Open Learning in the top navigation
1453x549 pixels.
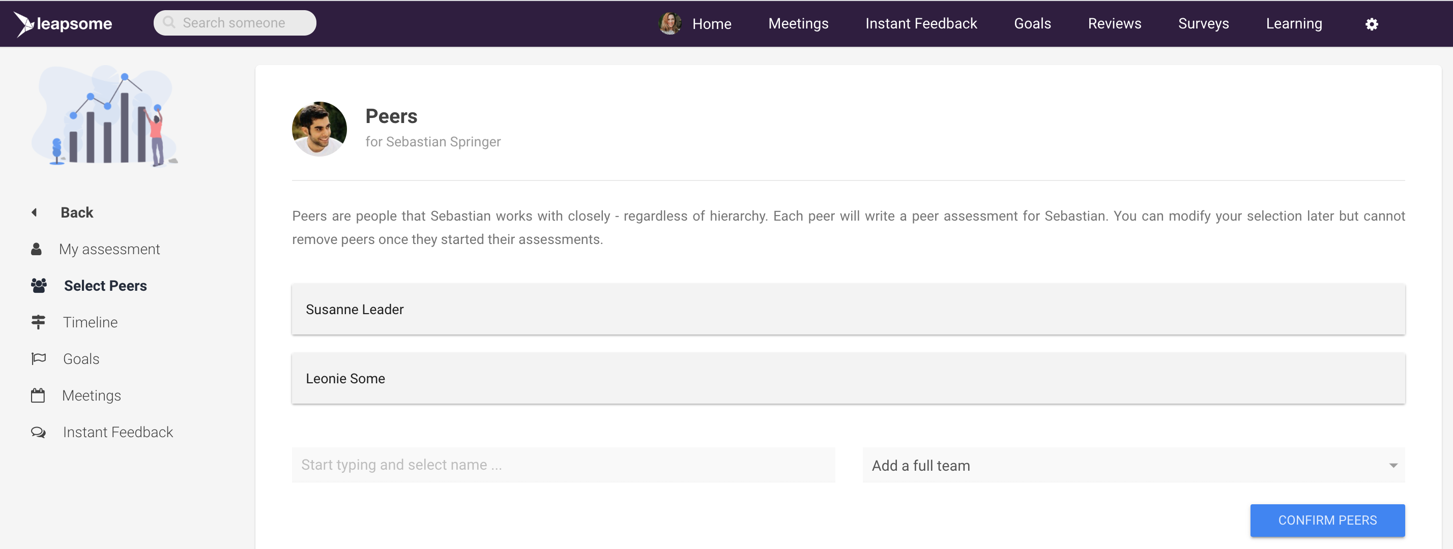[x=1293, y=24]
